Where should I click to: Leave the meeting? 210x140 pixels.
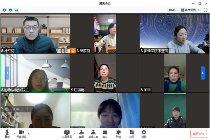click(x=198, y=134)
